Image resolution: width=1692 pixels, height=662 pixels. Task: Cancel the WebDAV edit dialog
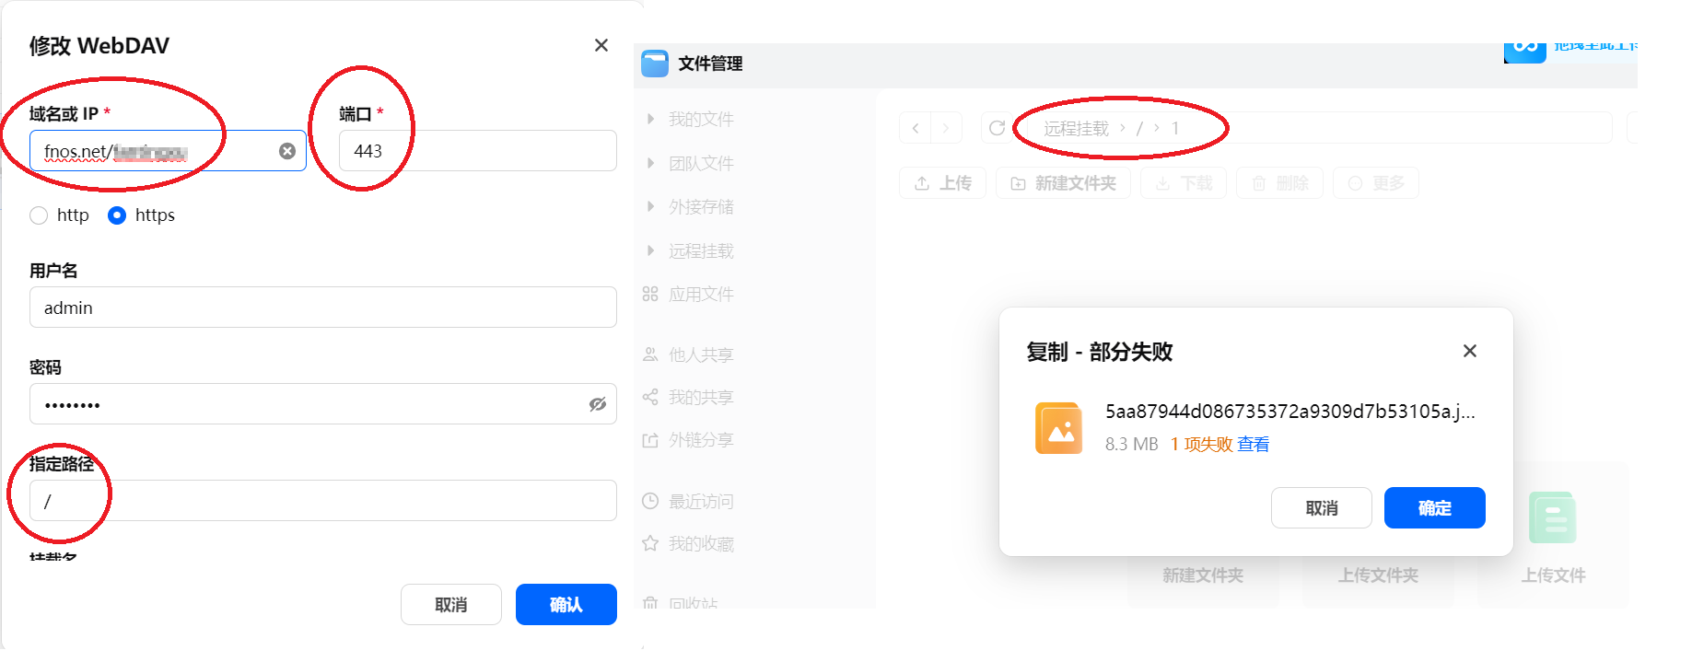[x=451, y=605]
